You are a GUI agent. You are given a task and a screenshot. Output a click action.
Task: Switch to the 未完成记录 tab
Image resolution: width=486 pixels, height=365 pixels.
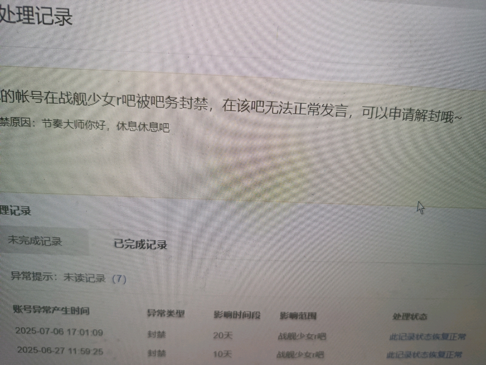[35, 241]
